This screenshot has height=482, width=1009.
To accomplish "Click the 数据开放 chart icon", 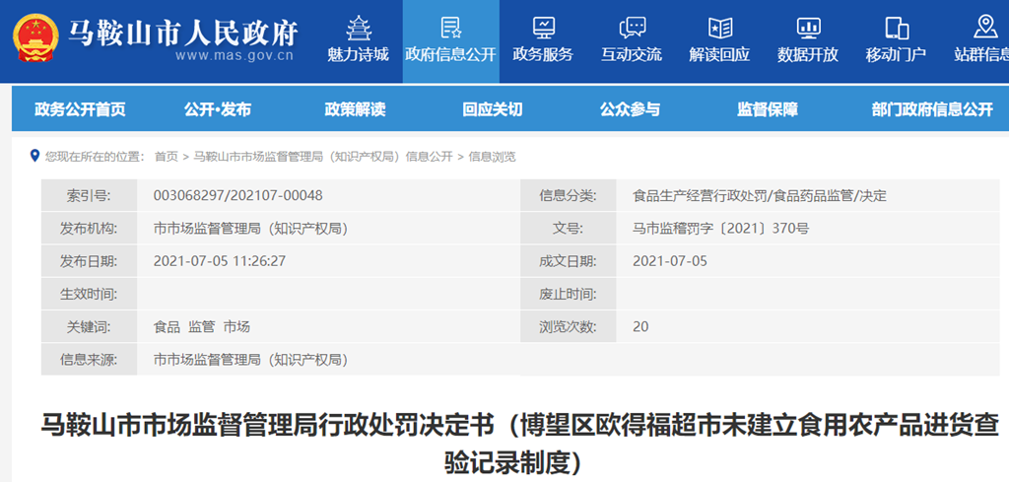I will pos(808,28).
